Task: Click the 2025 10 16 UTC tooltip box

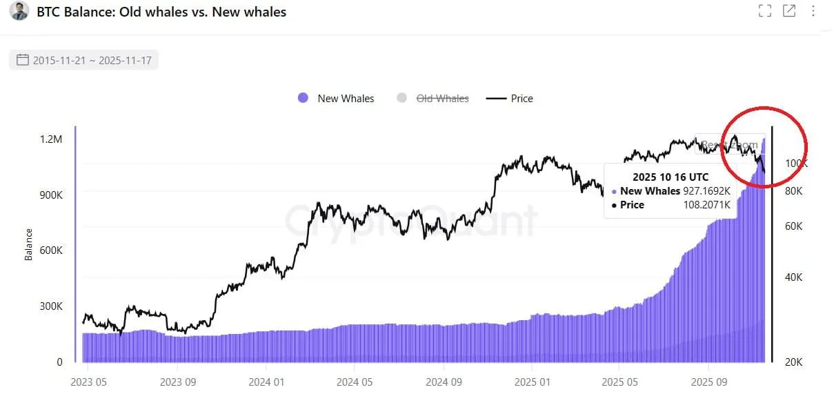Action: pos(670,190)
